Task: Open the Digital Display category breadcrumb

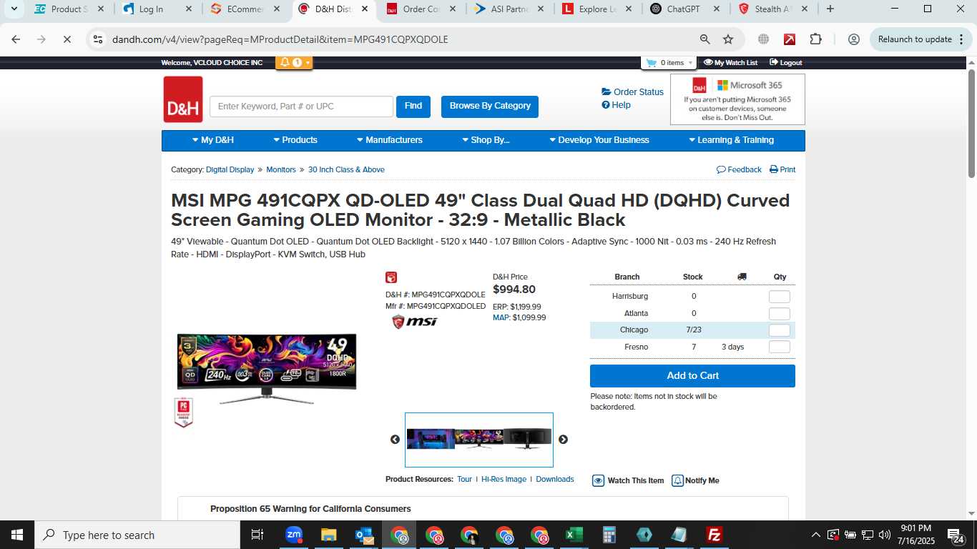Action: (x=230, y=169)
